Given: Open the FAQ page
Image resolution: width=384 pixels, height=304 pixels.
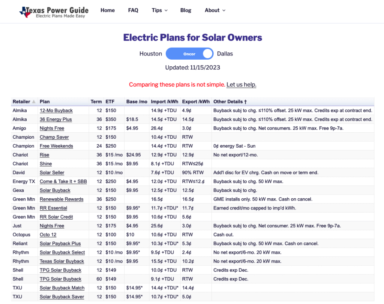Looking at the screenshot, I should 133,10.
